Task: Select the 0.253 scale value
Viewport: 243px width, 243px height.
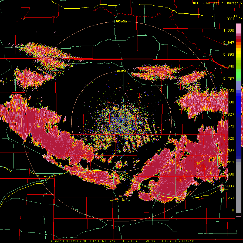Action: (x=229, y=198)
